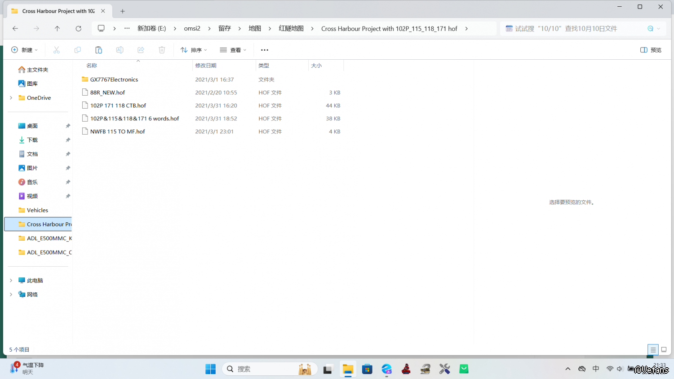The image size is (674, 379).
Task: Toggle the preview pane button
Action: pyautogui.click(x=651, y=50)
